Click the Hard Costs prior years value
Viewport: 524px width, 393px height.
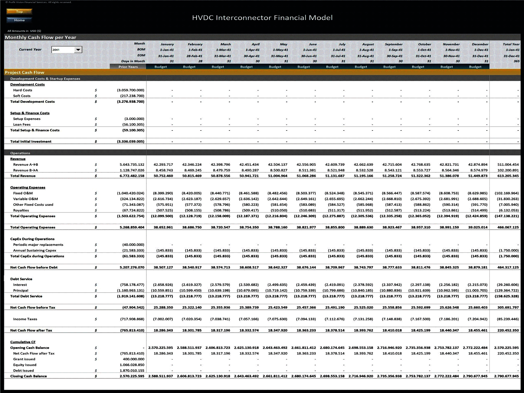130,90
